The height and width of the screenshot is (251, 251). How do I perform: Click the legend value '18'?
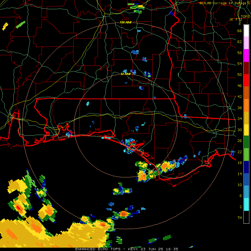(240, 163)
